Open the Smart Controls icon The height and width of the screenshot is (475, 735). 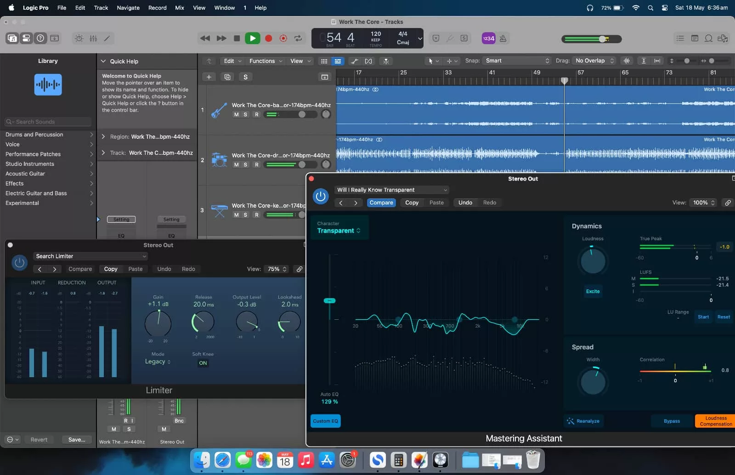[x=79, y=39]
